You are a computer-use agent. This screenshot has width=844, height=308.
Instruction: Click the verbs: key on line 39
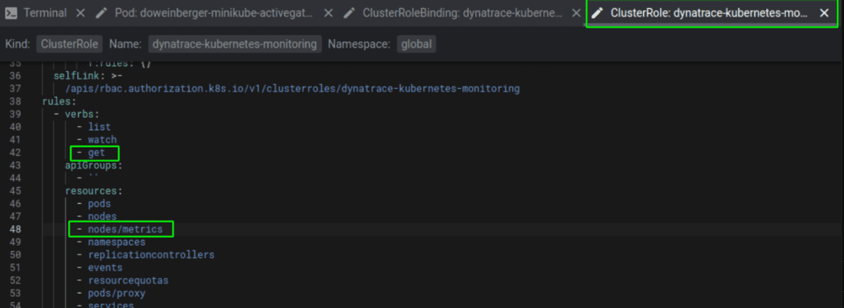pos(82,114)
